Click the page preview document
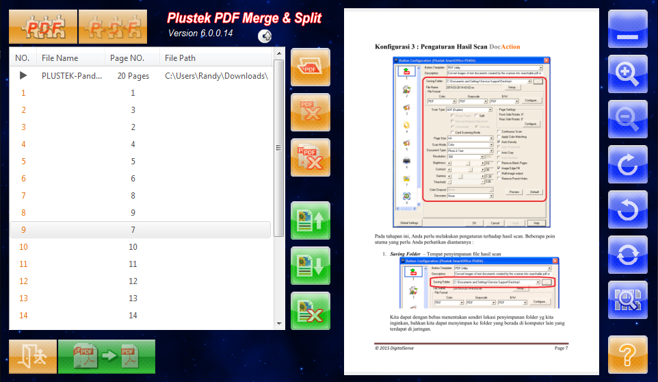This screenshot has height=382, width=658. (471, 192)
